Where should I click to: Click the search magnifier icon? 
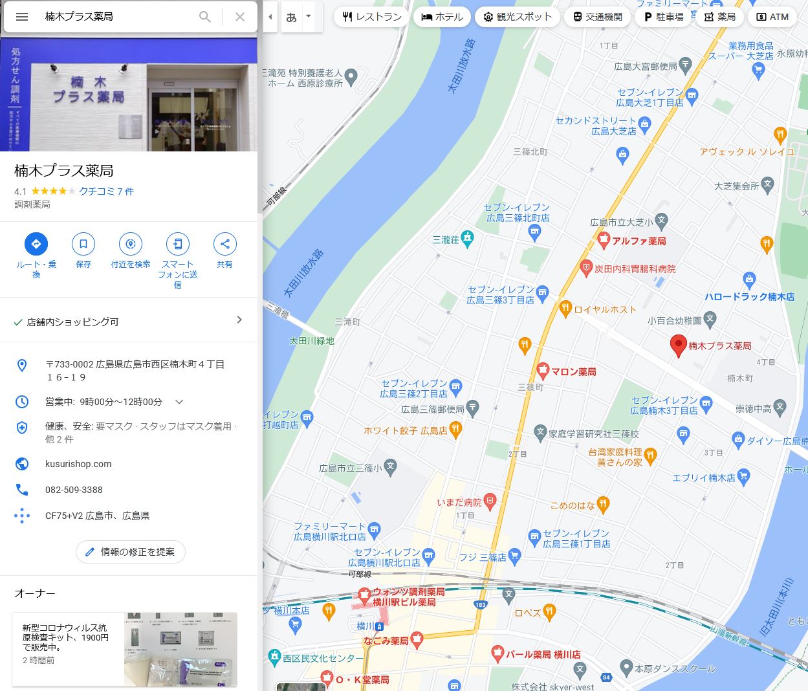pos(205,17)
